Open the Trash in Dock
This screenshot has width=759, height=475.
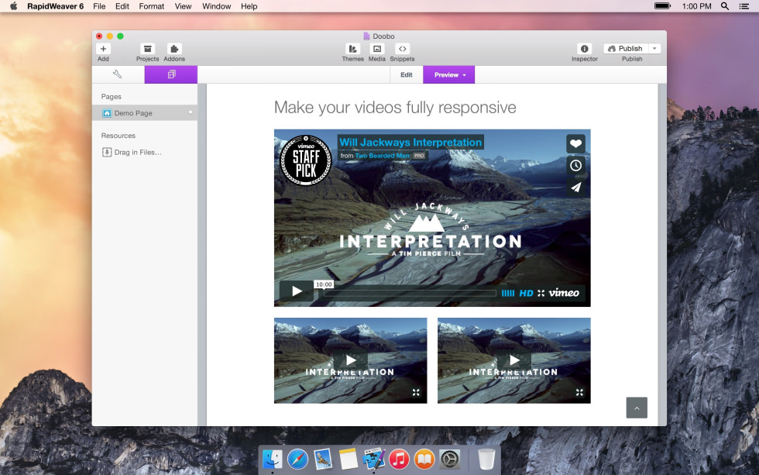pyautogui.click(x=486, y=459)
